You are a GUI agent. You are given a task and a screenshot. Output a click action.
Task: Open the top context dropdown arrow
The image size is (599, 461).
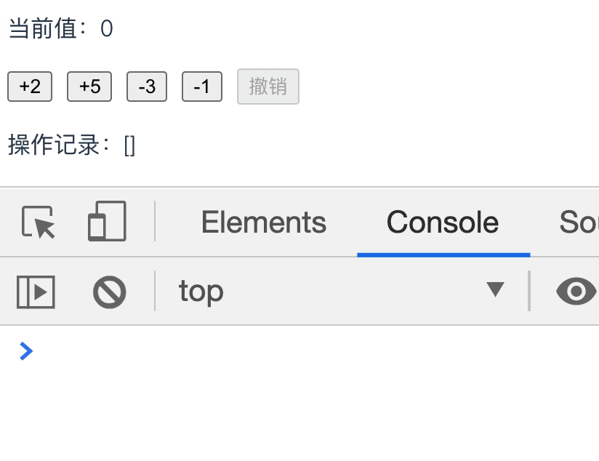[x=495, y=289]
